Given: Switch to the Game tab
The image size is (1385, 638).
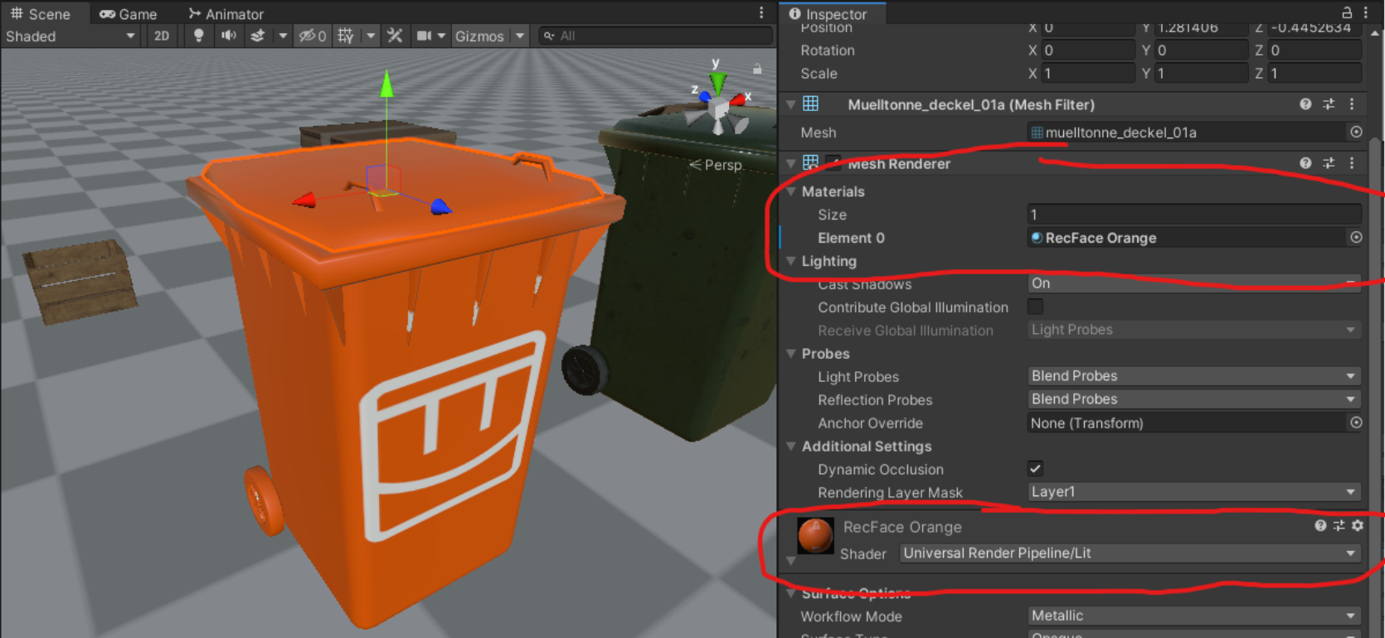Looking at the screenshot, I should click(129, 14).
